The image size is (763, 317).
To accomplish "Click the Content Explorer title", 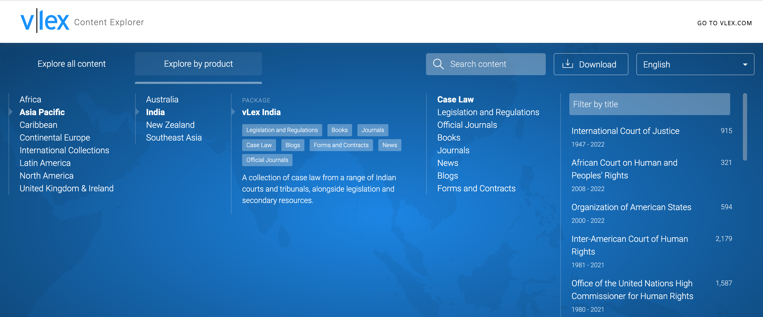I will click(x=109, y=22).
